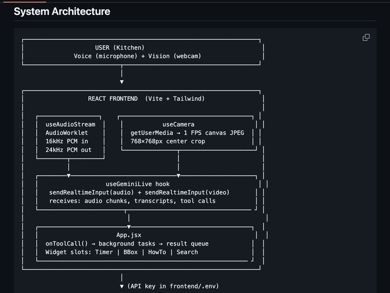390x293 pixels.
Task: Click 'getUserMedia → 1 FPS canvas JPEG' line
Action: pyautogui.click(x=187, y=133)
